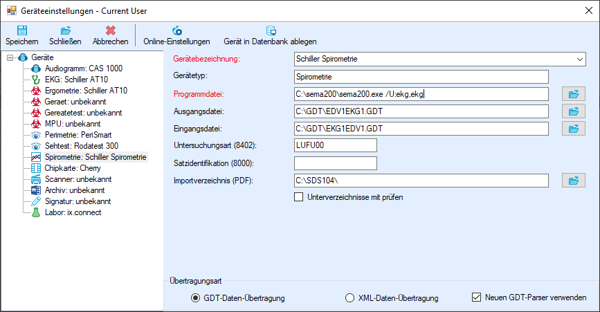The image size is (600, 312).
Task: Collapse the Geräte tree root node
Action: [x=10, y=57]
